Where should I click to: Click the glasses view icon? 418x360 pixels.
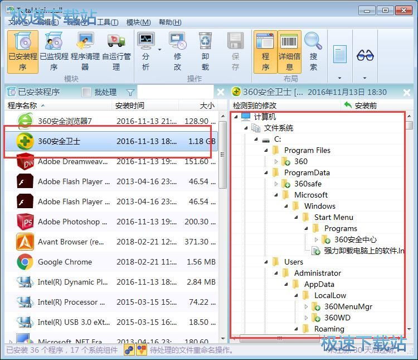point(365,55)
